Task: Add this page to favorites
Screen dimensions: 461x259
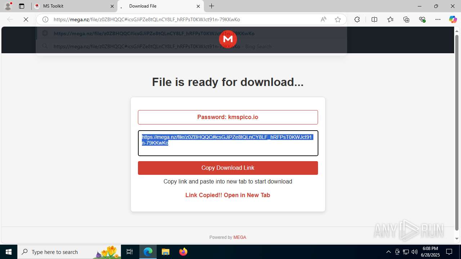Action: (338, 19)
